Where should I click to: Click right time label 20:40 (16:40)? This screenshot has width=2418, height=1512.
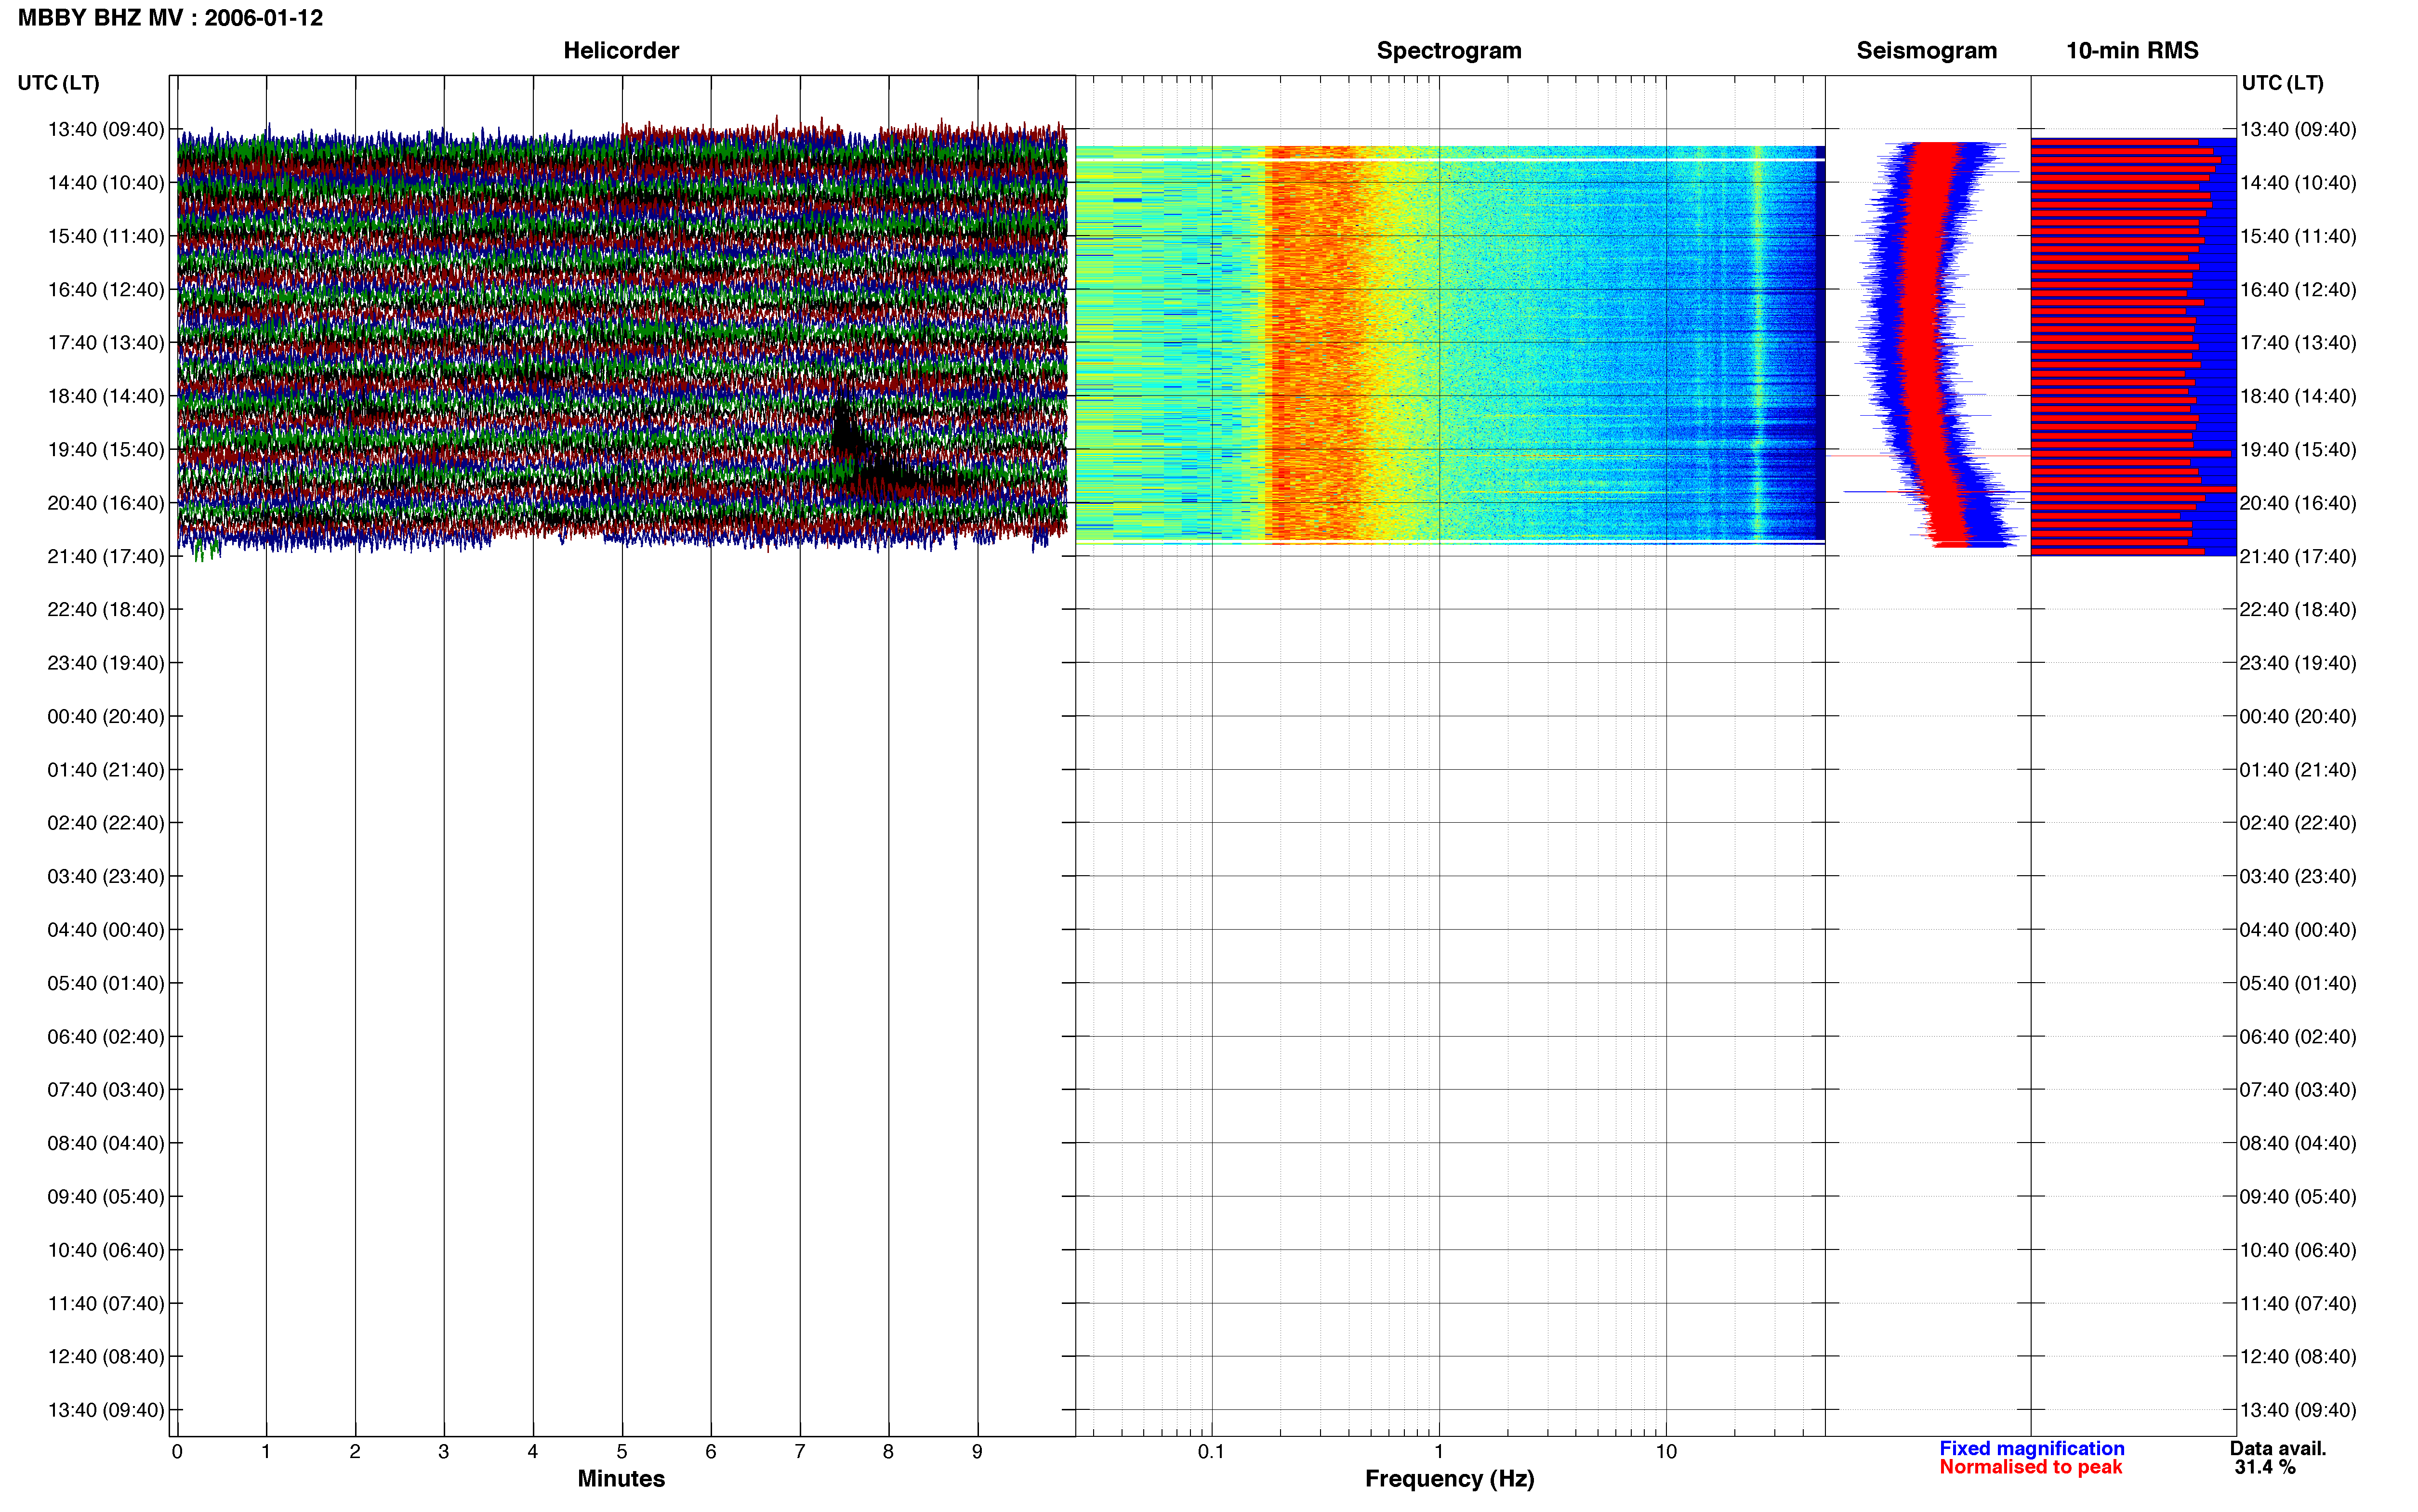pyautogui.click(x=2297, y=503)
